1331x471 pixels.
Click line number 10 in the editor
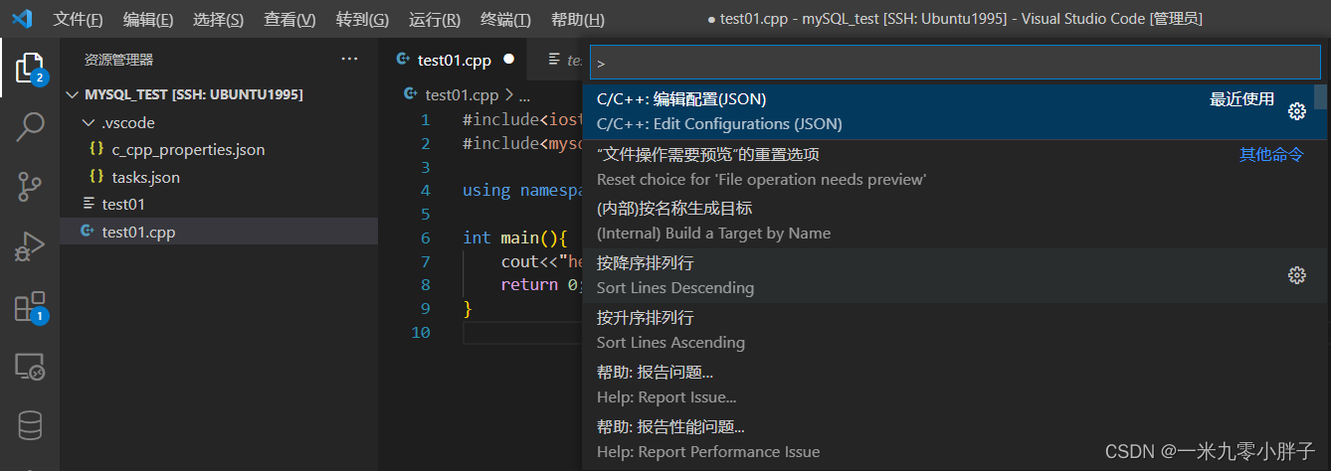pos(421,332)
